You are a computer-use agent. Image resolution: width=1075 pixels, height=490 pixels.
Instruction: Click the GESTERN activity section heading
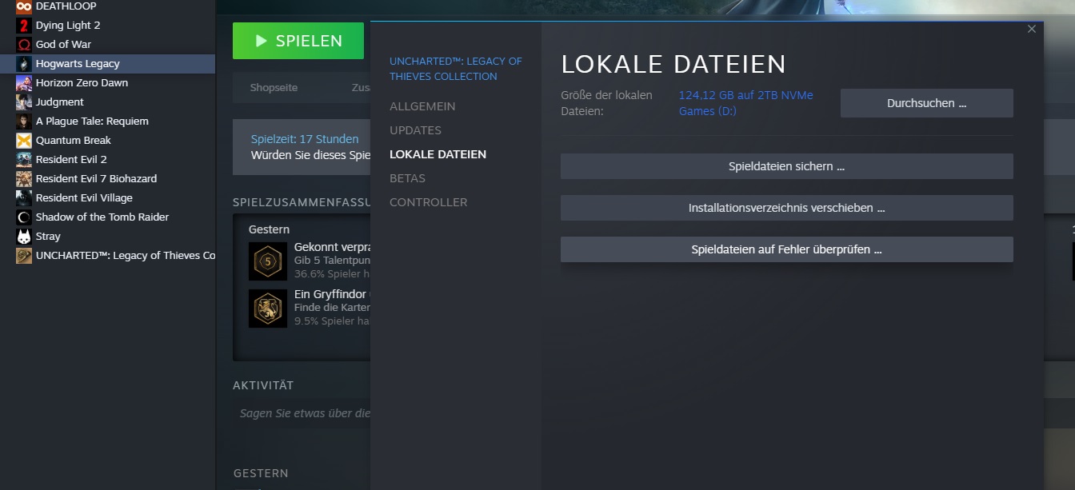(261, 473)
